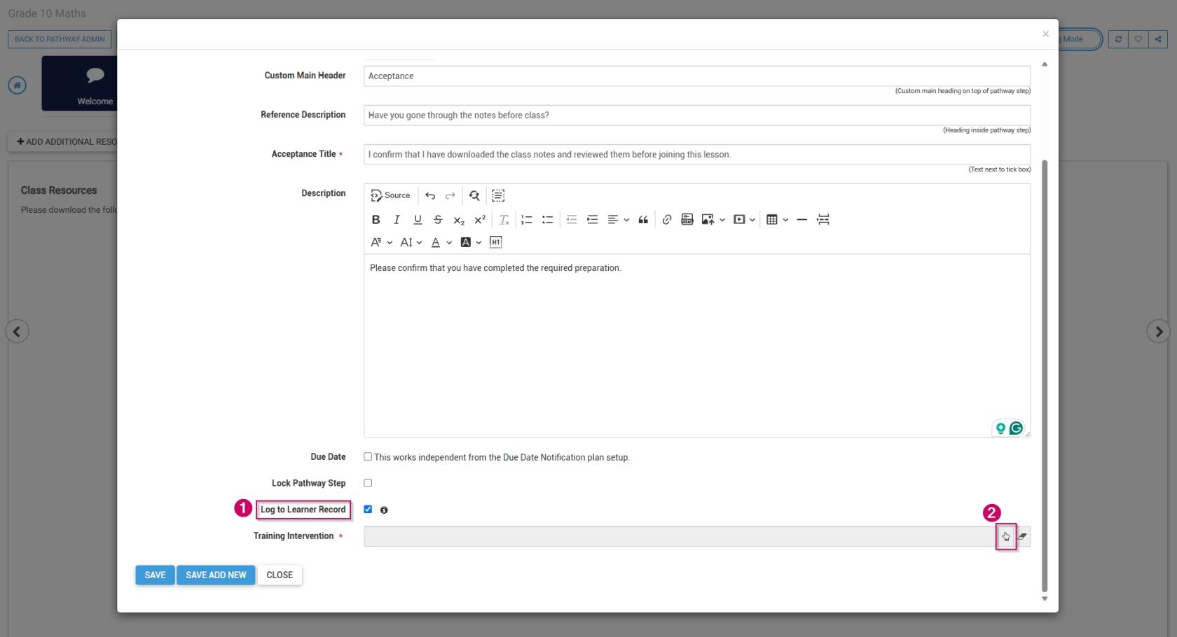This screenshot has width=1177, height=637.
Task: Redo the last editor change
Action: click(450, 195)
